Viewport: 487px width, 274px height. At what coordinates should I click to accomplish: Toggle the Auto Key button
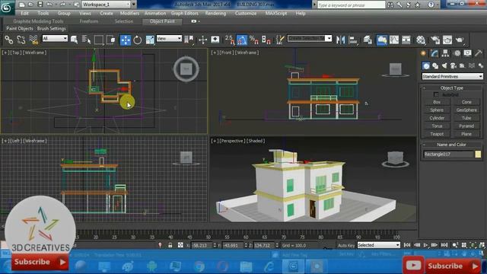(x=346, y=245)
